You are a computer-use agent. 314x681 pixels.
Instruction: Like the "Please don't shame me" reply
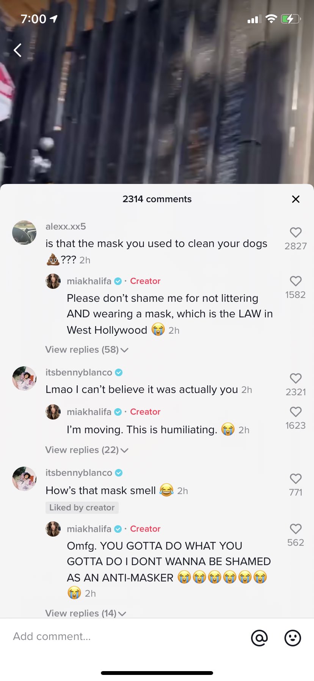296,281
